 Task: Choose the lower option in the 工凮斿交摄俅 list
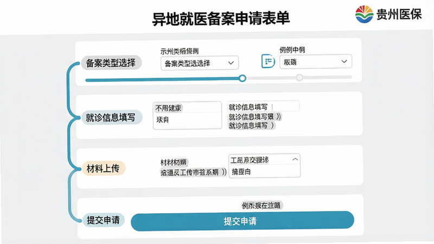(x=241, y=172)
